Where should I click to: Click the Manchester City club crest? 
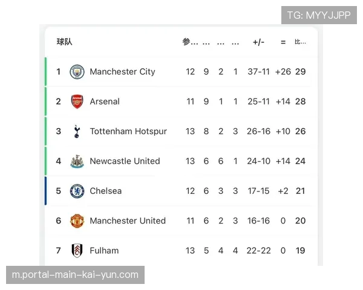coord(77,72)
